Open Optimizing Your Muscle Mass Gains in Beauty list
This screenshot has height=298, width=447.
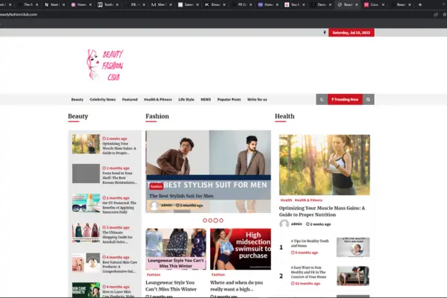tap(119, 148)
